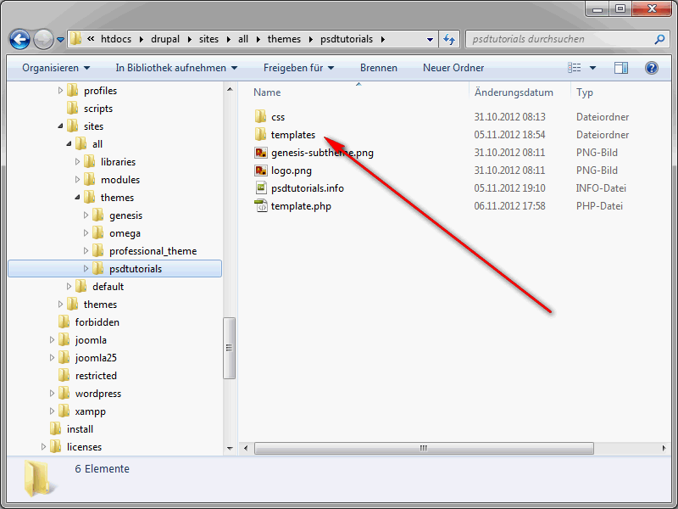
Task: Open the templates folder in file list
Action: tap(292, 135)
